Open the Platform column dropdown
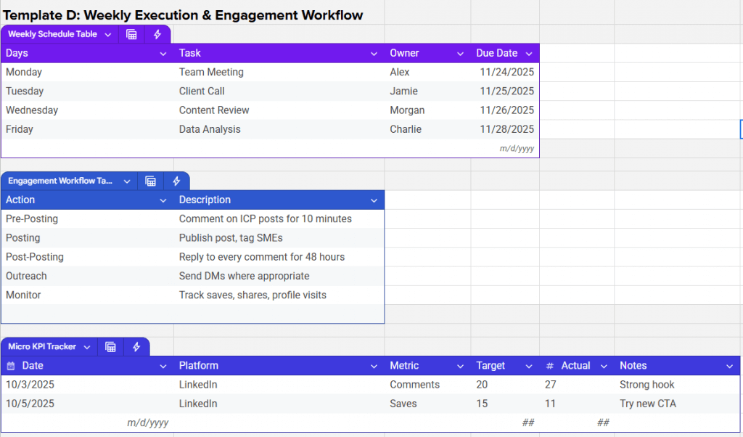The height and width of the screenshot is (437, 743). [374, 365]
